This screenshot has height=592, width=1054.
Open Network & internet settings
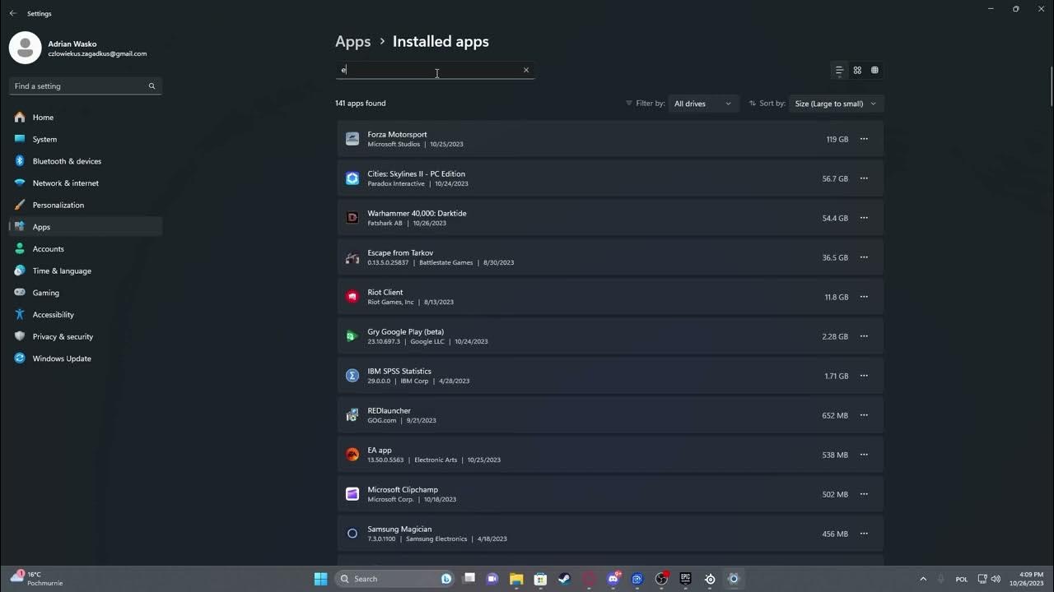point(86,183)
